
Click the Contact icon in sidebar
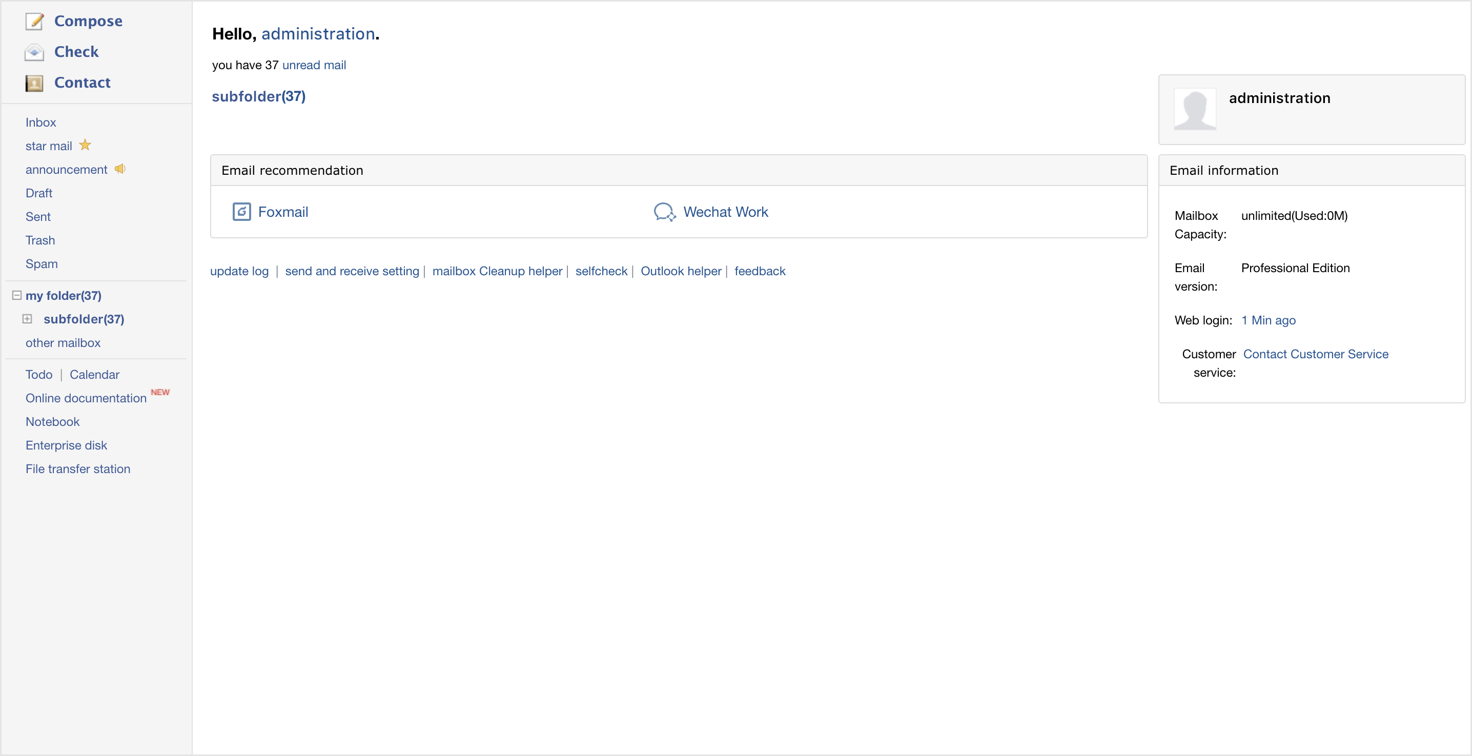[x=34, y=82]
